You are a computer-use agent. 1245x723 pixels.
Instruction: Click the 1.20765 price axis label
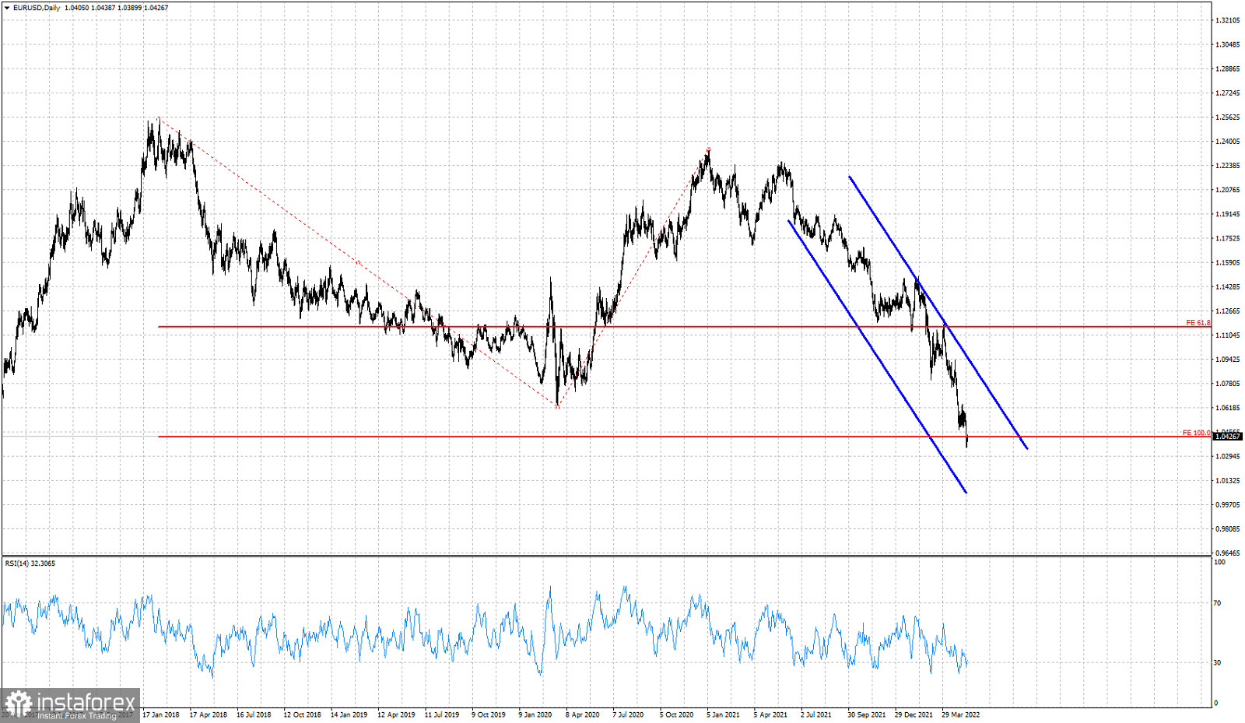1228,190
